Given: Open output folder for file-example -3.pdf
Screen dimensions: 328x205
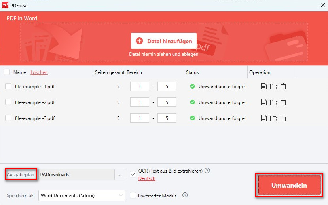Looking at the screenshot, I should pos(273,118).
